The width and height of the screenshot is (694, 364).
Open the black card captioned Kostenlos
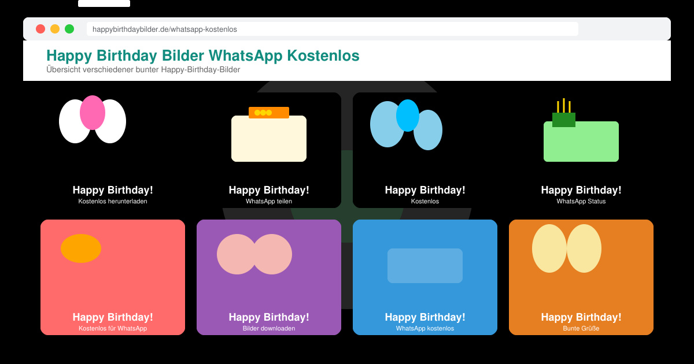425,150
